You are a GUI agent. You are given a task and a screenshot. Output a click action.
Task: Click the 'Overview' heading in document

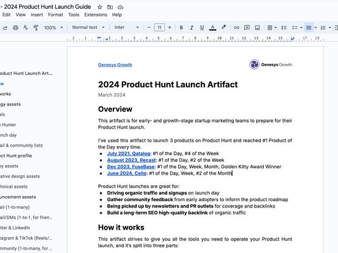tap(115, 109)
